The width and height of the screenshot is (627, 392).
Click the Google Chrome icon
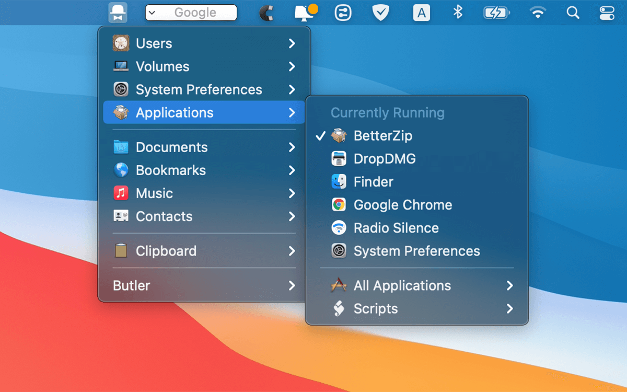pyautogui.click(x=339, y=204)
